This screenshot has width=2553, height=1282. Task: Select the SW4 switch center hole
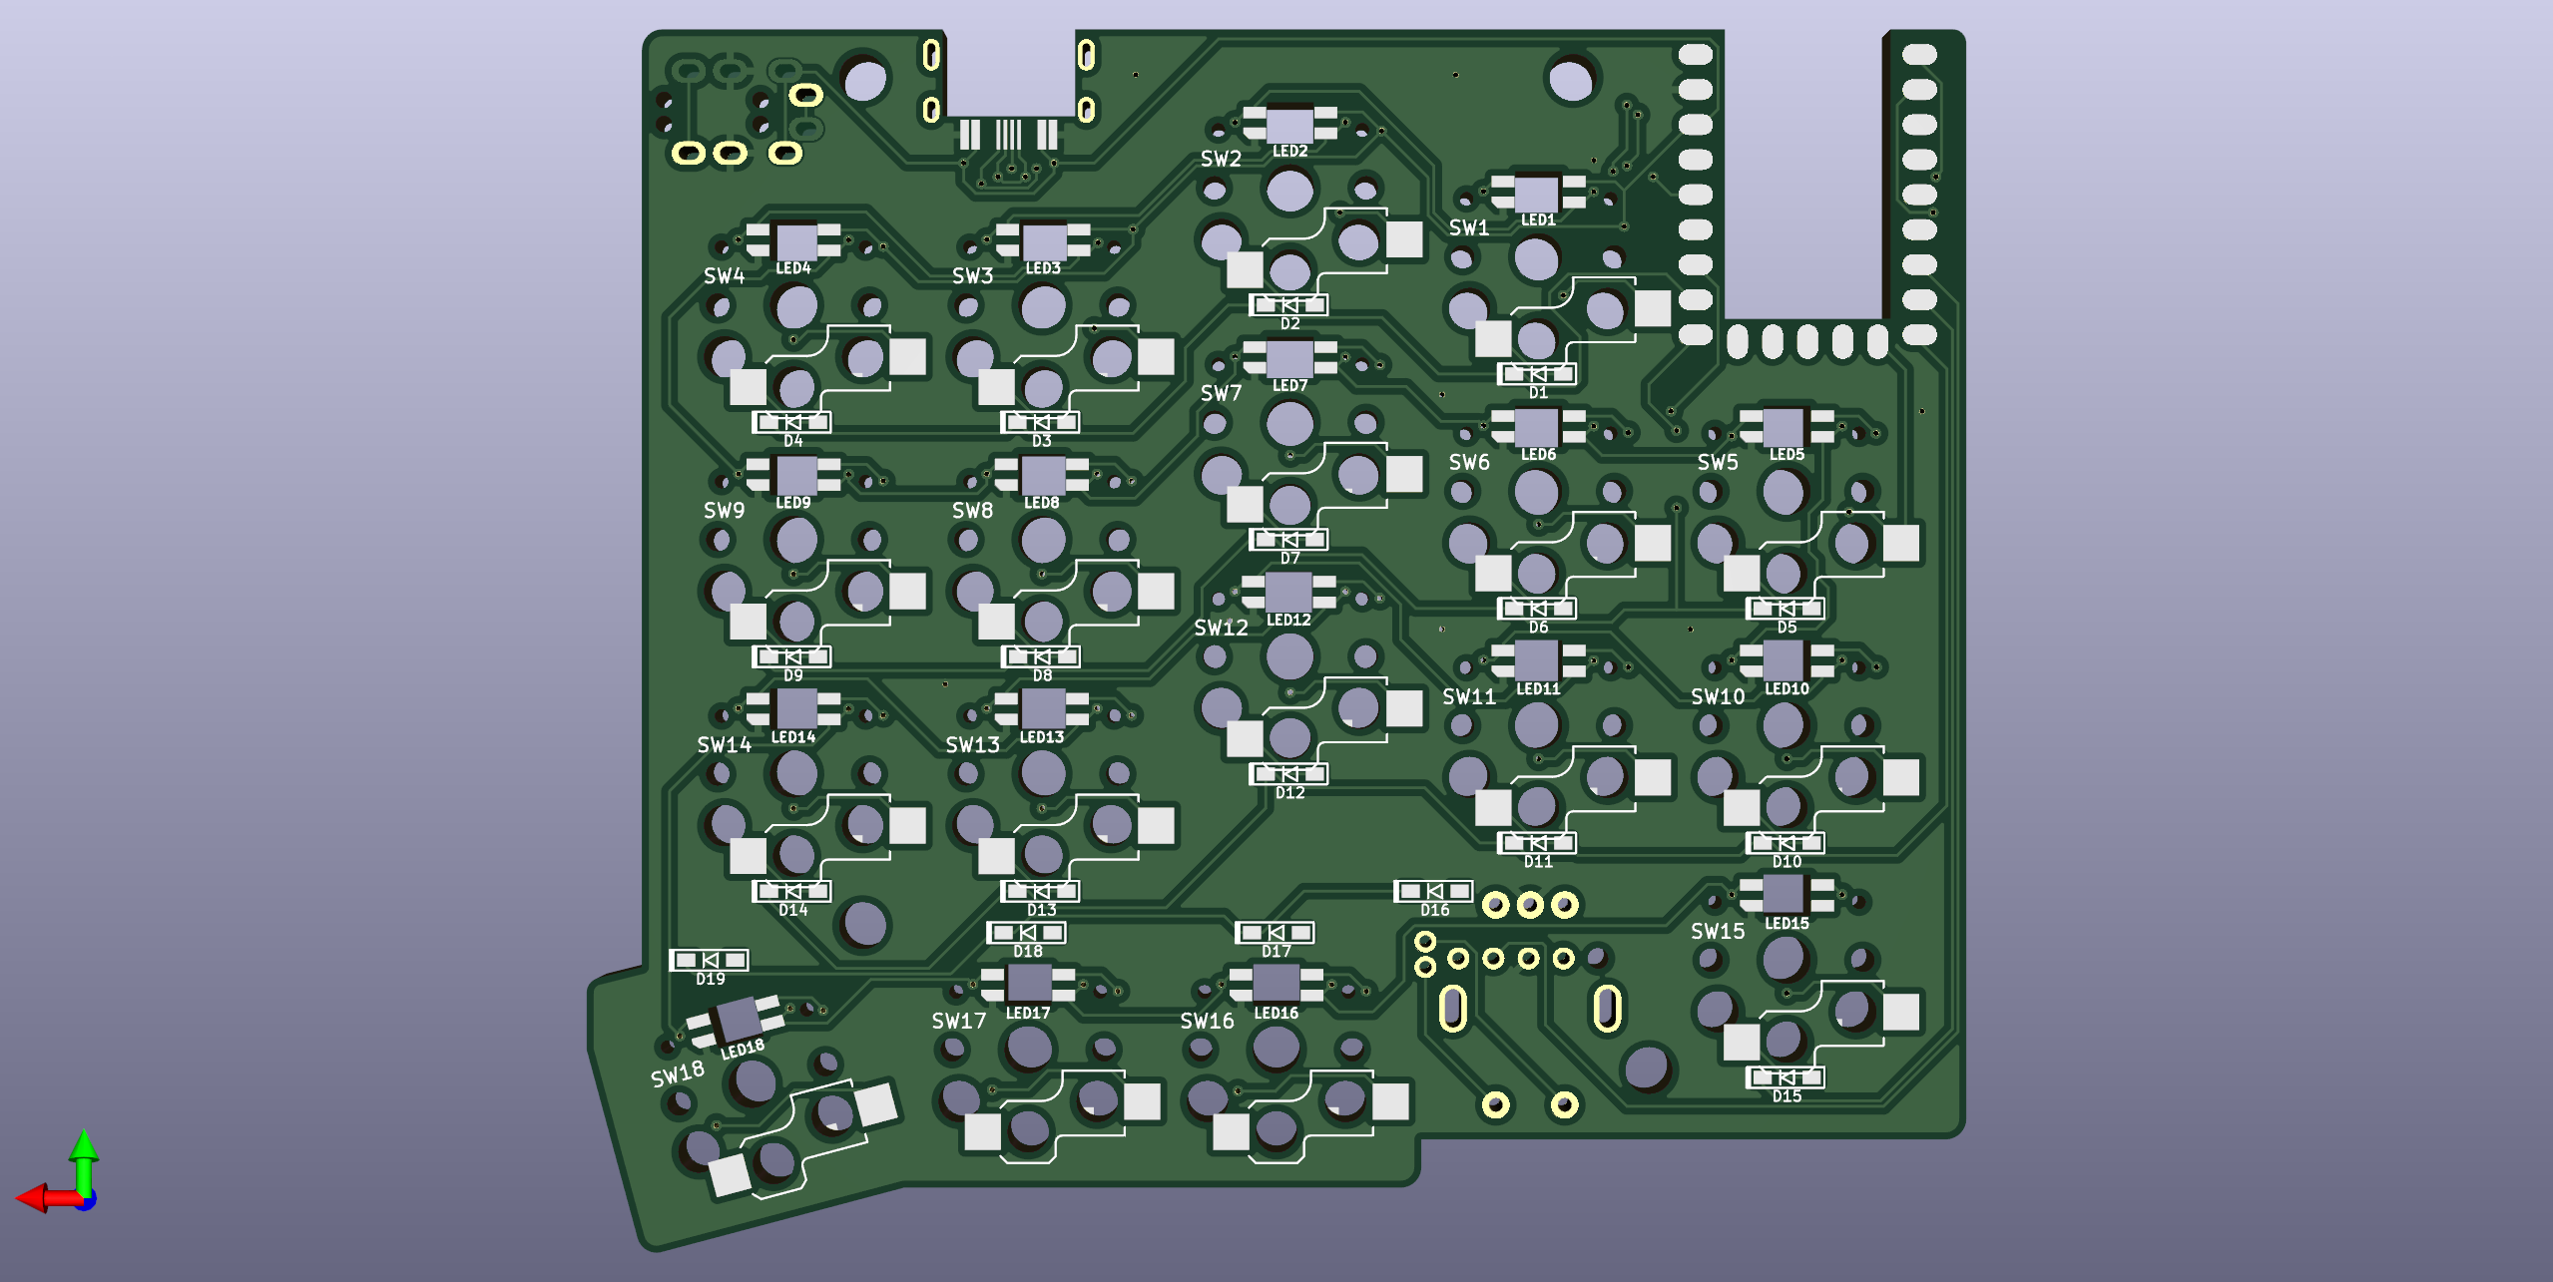pos(795,306)
